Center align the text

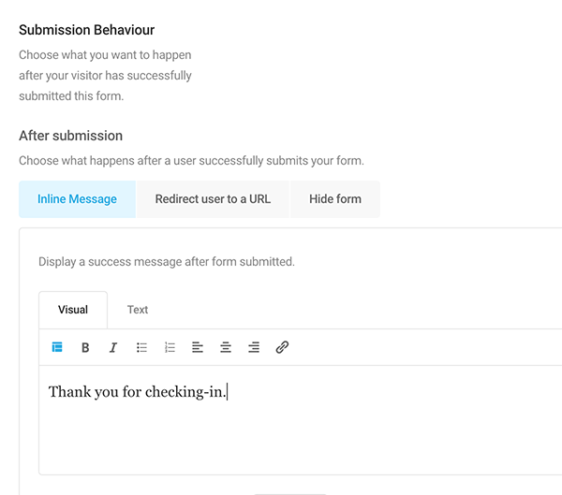pyautogui.click(x=226, y=347)
